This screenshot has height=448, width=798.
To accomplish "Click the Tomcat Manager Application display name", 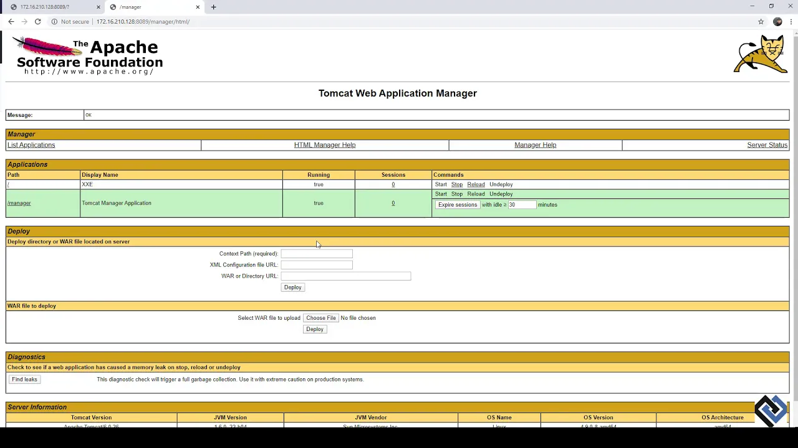I will [x=117, y=203].
